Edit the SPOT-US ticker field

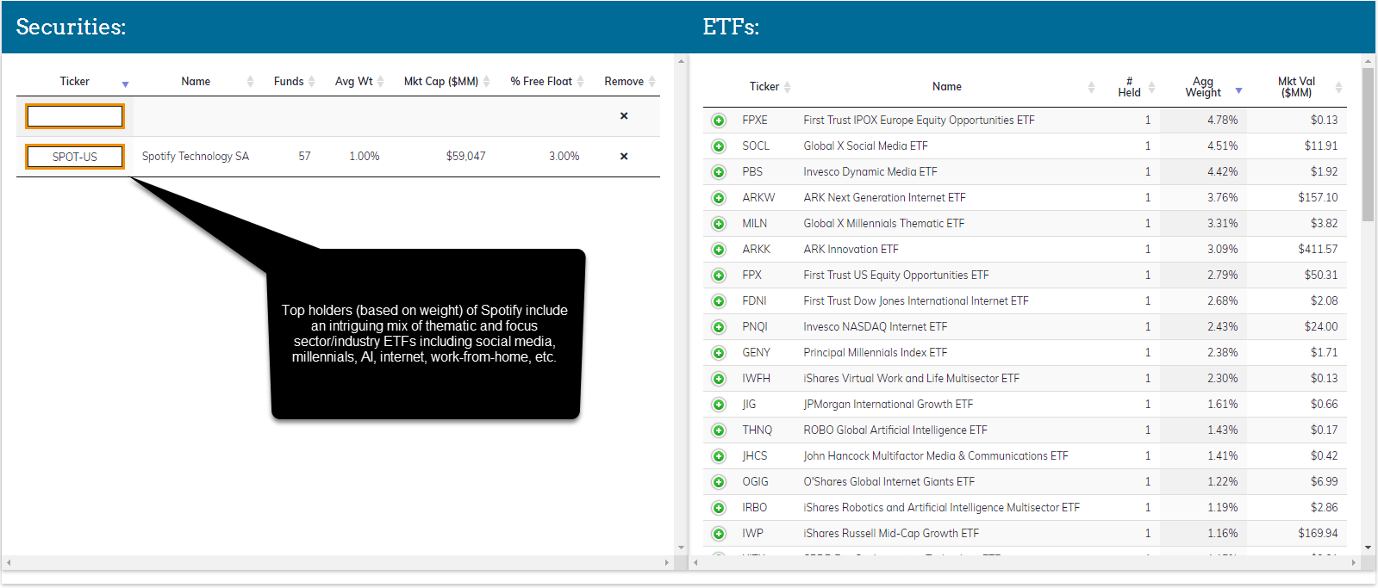coord(75,157)
